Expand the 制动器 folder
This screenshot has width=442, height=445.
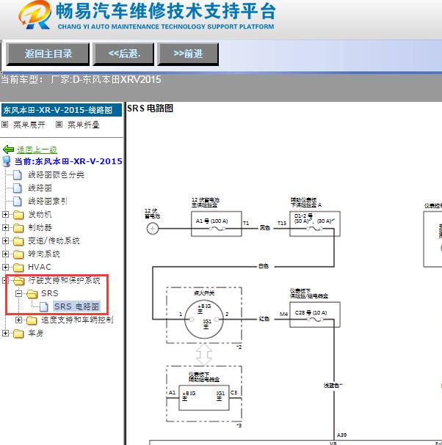point(5,227)
